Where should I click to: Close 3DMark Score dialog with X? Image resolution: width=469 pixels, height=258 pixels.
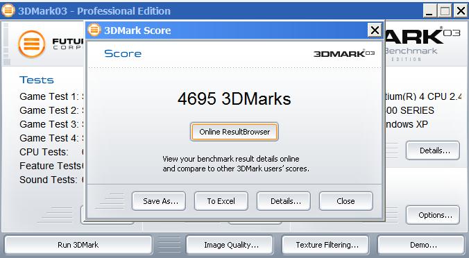[375, 31]
